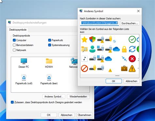
Task: Click Abbrechen in Anderes Symbol dialog
Action: click(x=131, y=81)
